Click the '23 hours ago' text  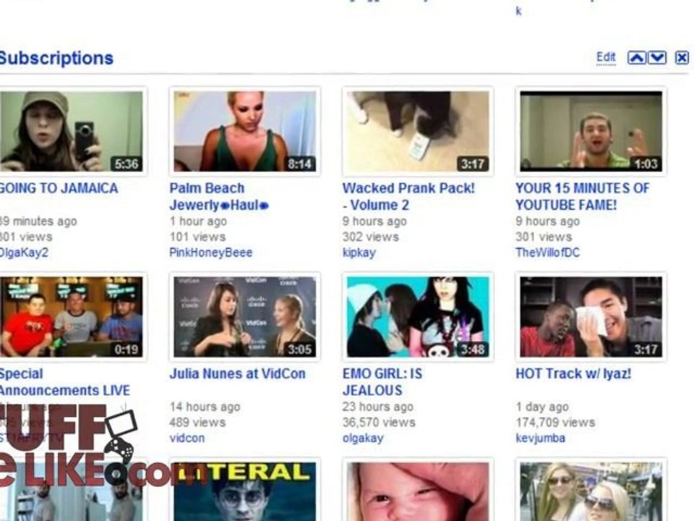tap(377, 406)
